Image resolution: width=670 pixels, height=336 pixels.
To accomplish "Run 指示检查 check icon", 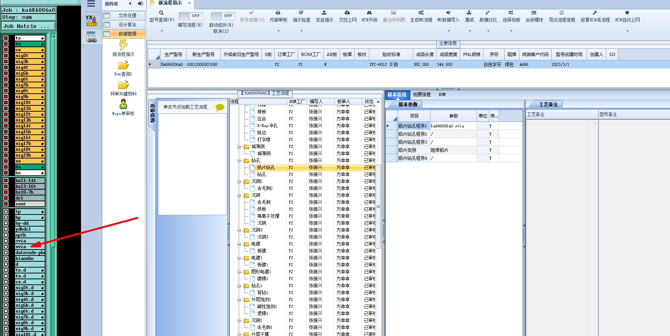I will click(x=301, y=13).
